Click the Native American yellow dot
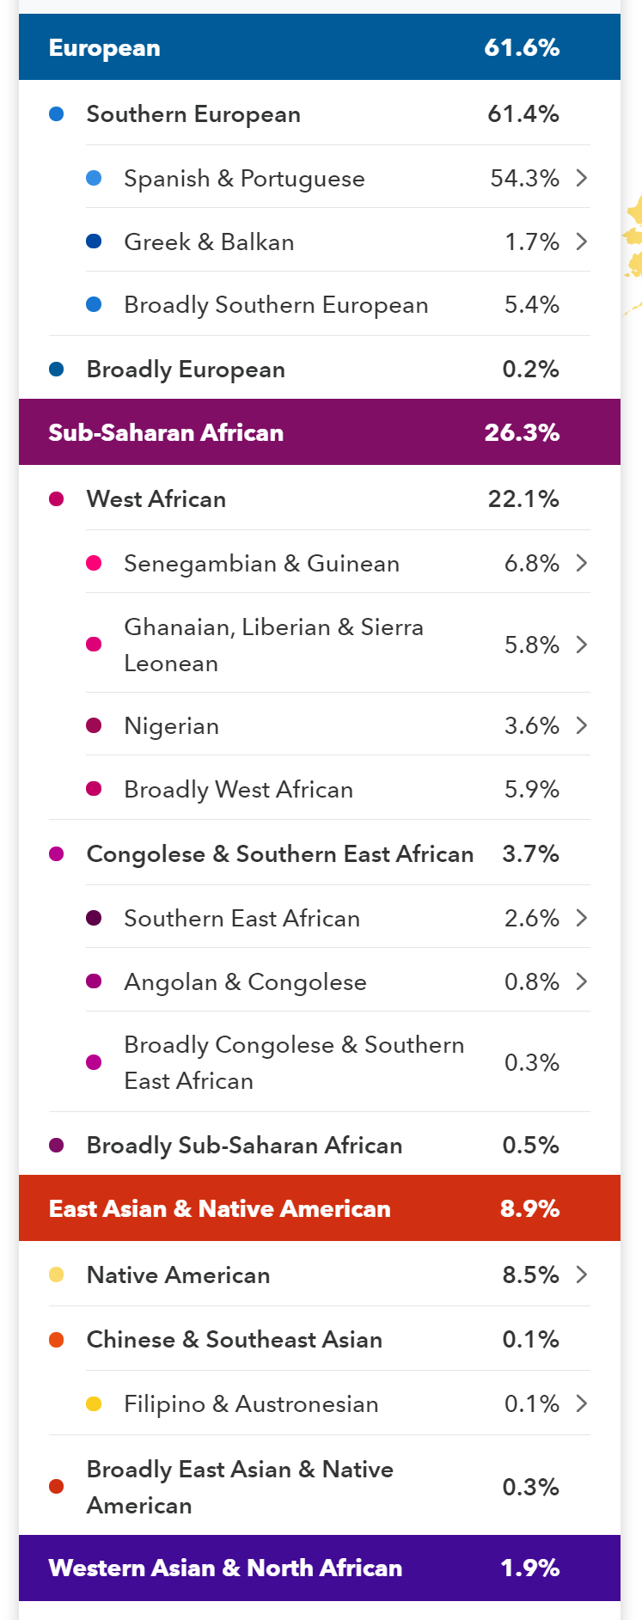Viewport: 642px width, 1620px height. tap(57, 1275)
